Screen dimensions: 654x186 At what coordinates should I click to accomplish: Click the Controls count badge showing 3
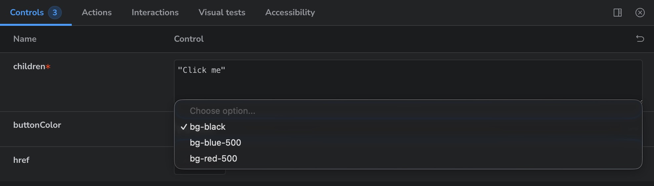55,13
